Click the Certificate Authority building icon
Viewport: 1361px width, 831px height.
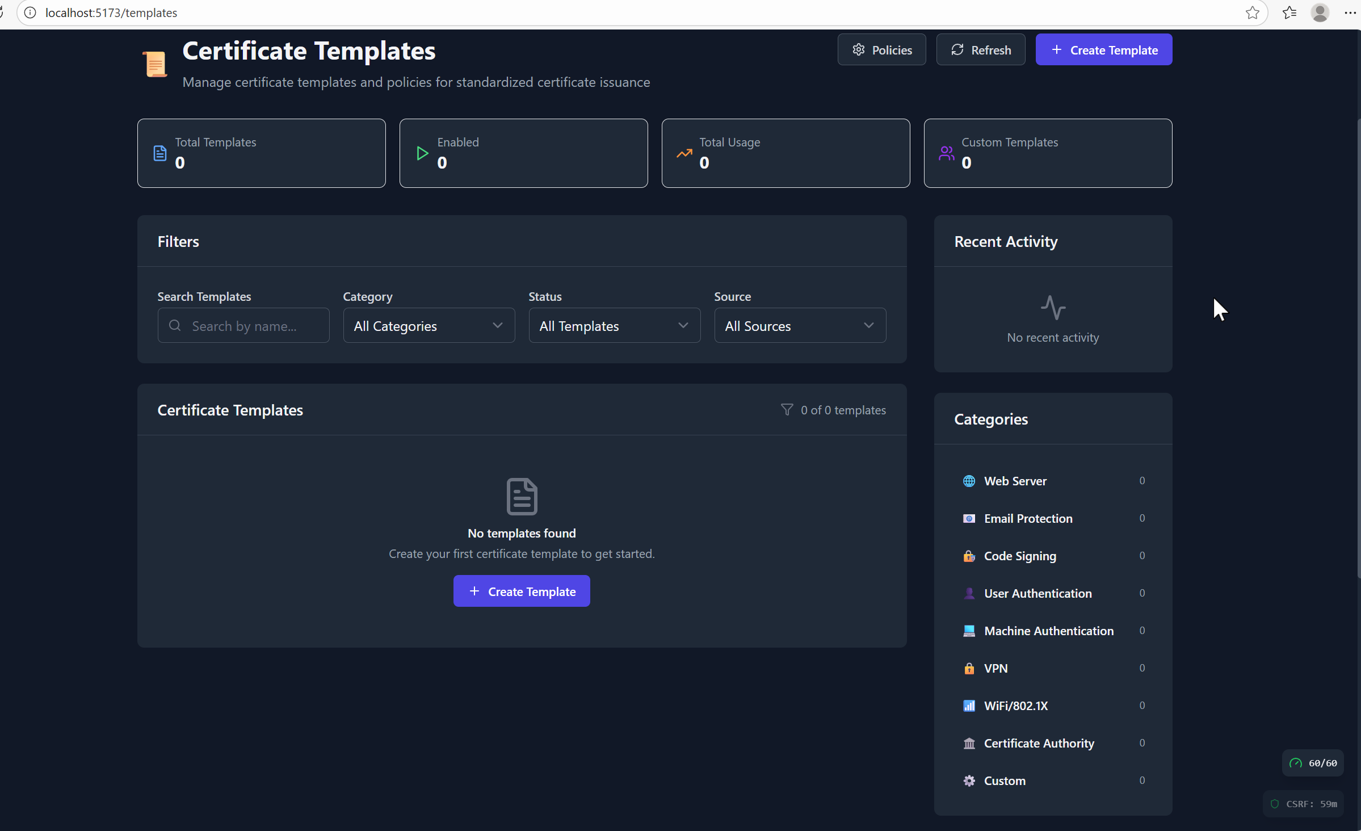pyautogui.click(x=969, y=743)
